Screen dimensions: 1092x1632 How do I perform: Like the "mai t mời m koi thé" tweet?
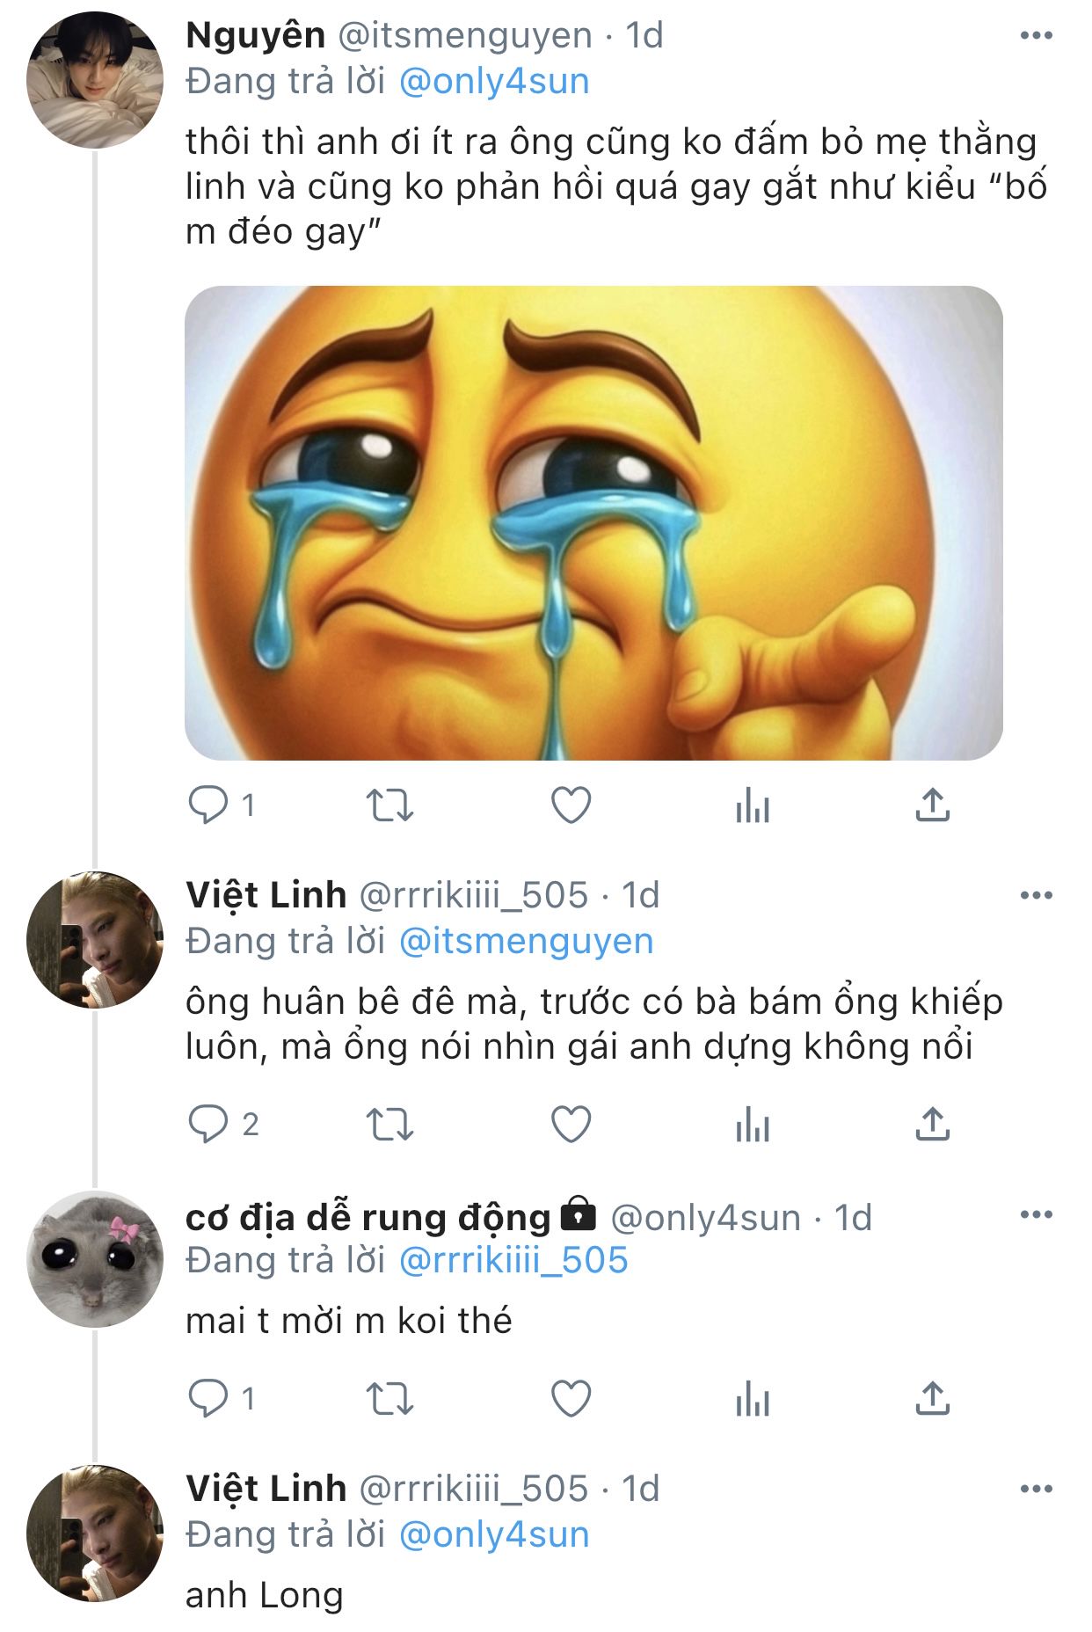click(571, 1398)
